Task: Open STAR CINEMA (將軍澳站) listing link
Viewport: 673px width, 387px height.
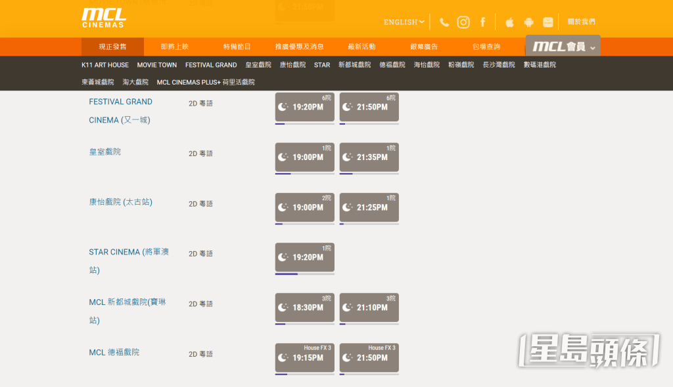Action: [x=129, y=261]
